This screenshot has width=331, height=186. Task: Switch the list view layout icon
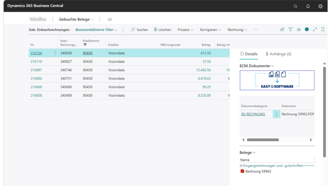coord(298,29)
